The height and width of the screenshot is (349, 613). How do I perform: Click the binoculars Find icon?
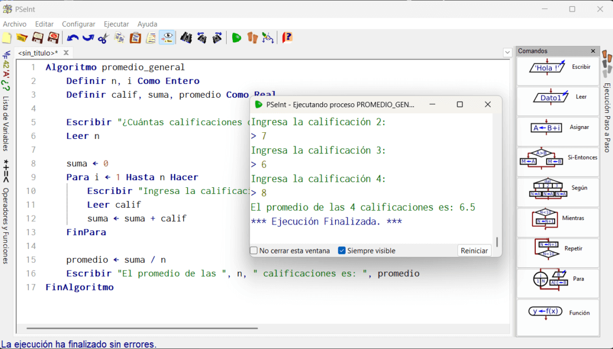(186, 38)
